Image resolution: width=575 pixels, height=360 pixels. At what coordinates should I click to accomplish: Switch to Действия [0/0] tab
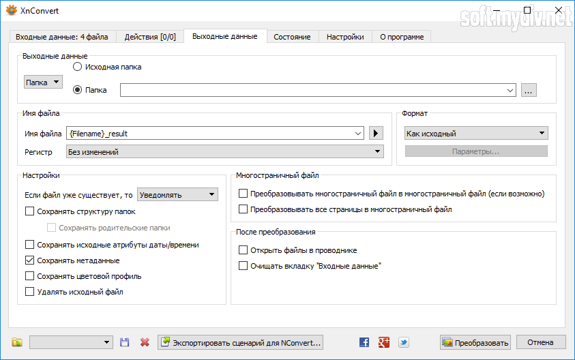pyautogui.click(x=150, y=37)
